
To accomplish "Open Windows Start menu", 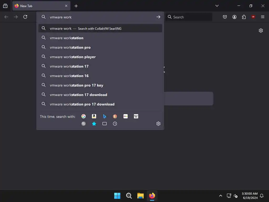I will pyautogui.click(x=117, y=196).
